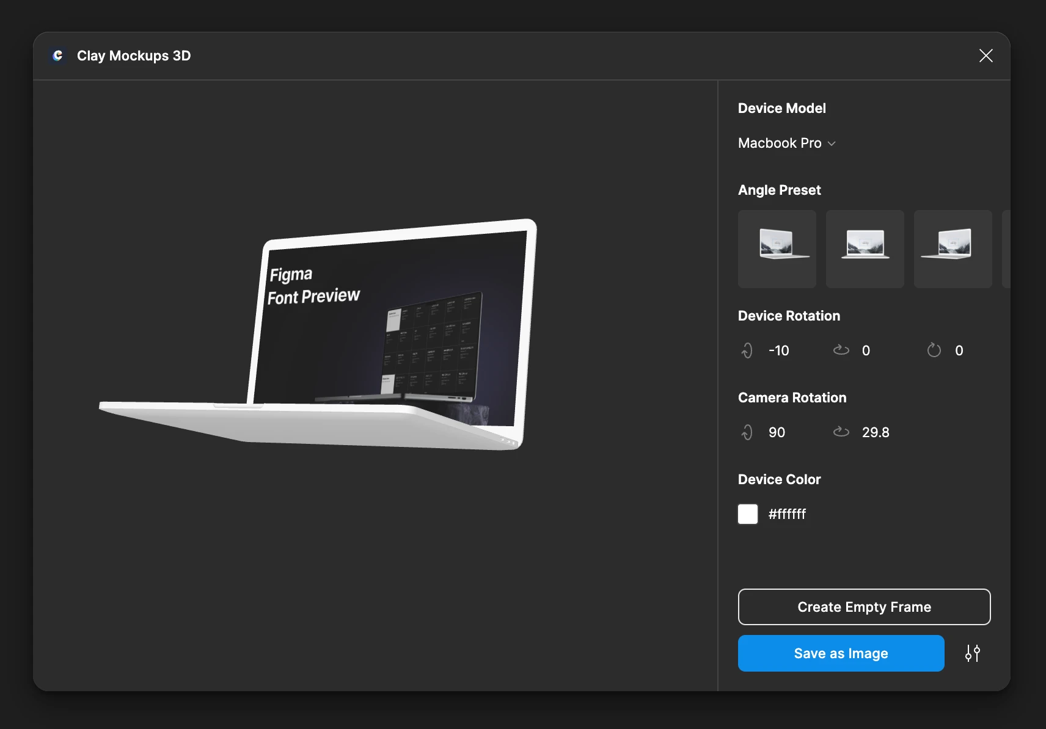Click the Device Rotation Z-axis roll icon
Viewport: 1046px width, 729px height.
pyautogui.click(x=934, y=350)
